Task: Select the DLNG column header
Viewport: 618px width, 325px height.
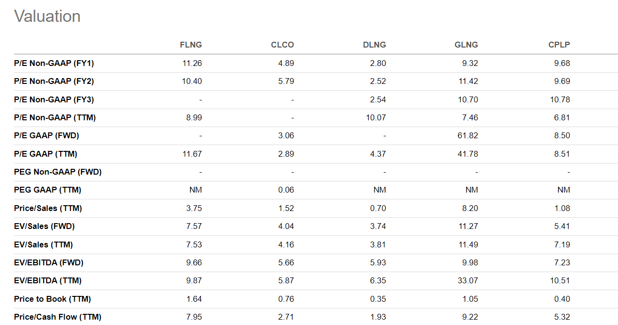Action: pyautogui.click(x=374, y=45)
